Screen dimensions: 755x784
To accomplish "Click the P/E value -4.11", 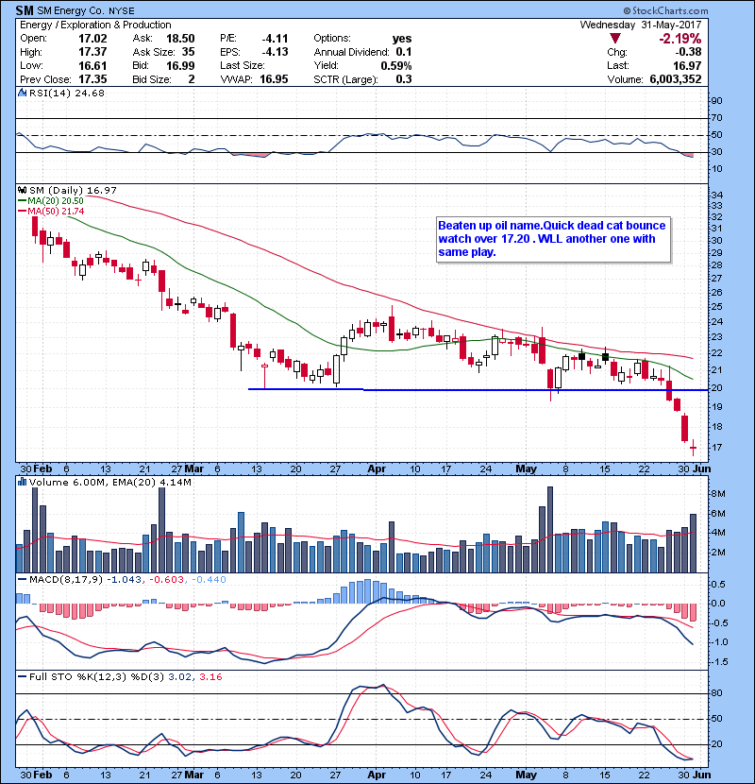I will click(275, 39).
